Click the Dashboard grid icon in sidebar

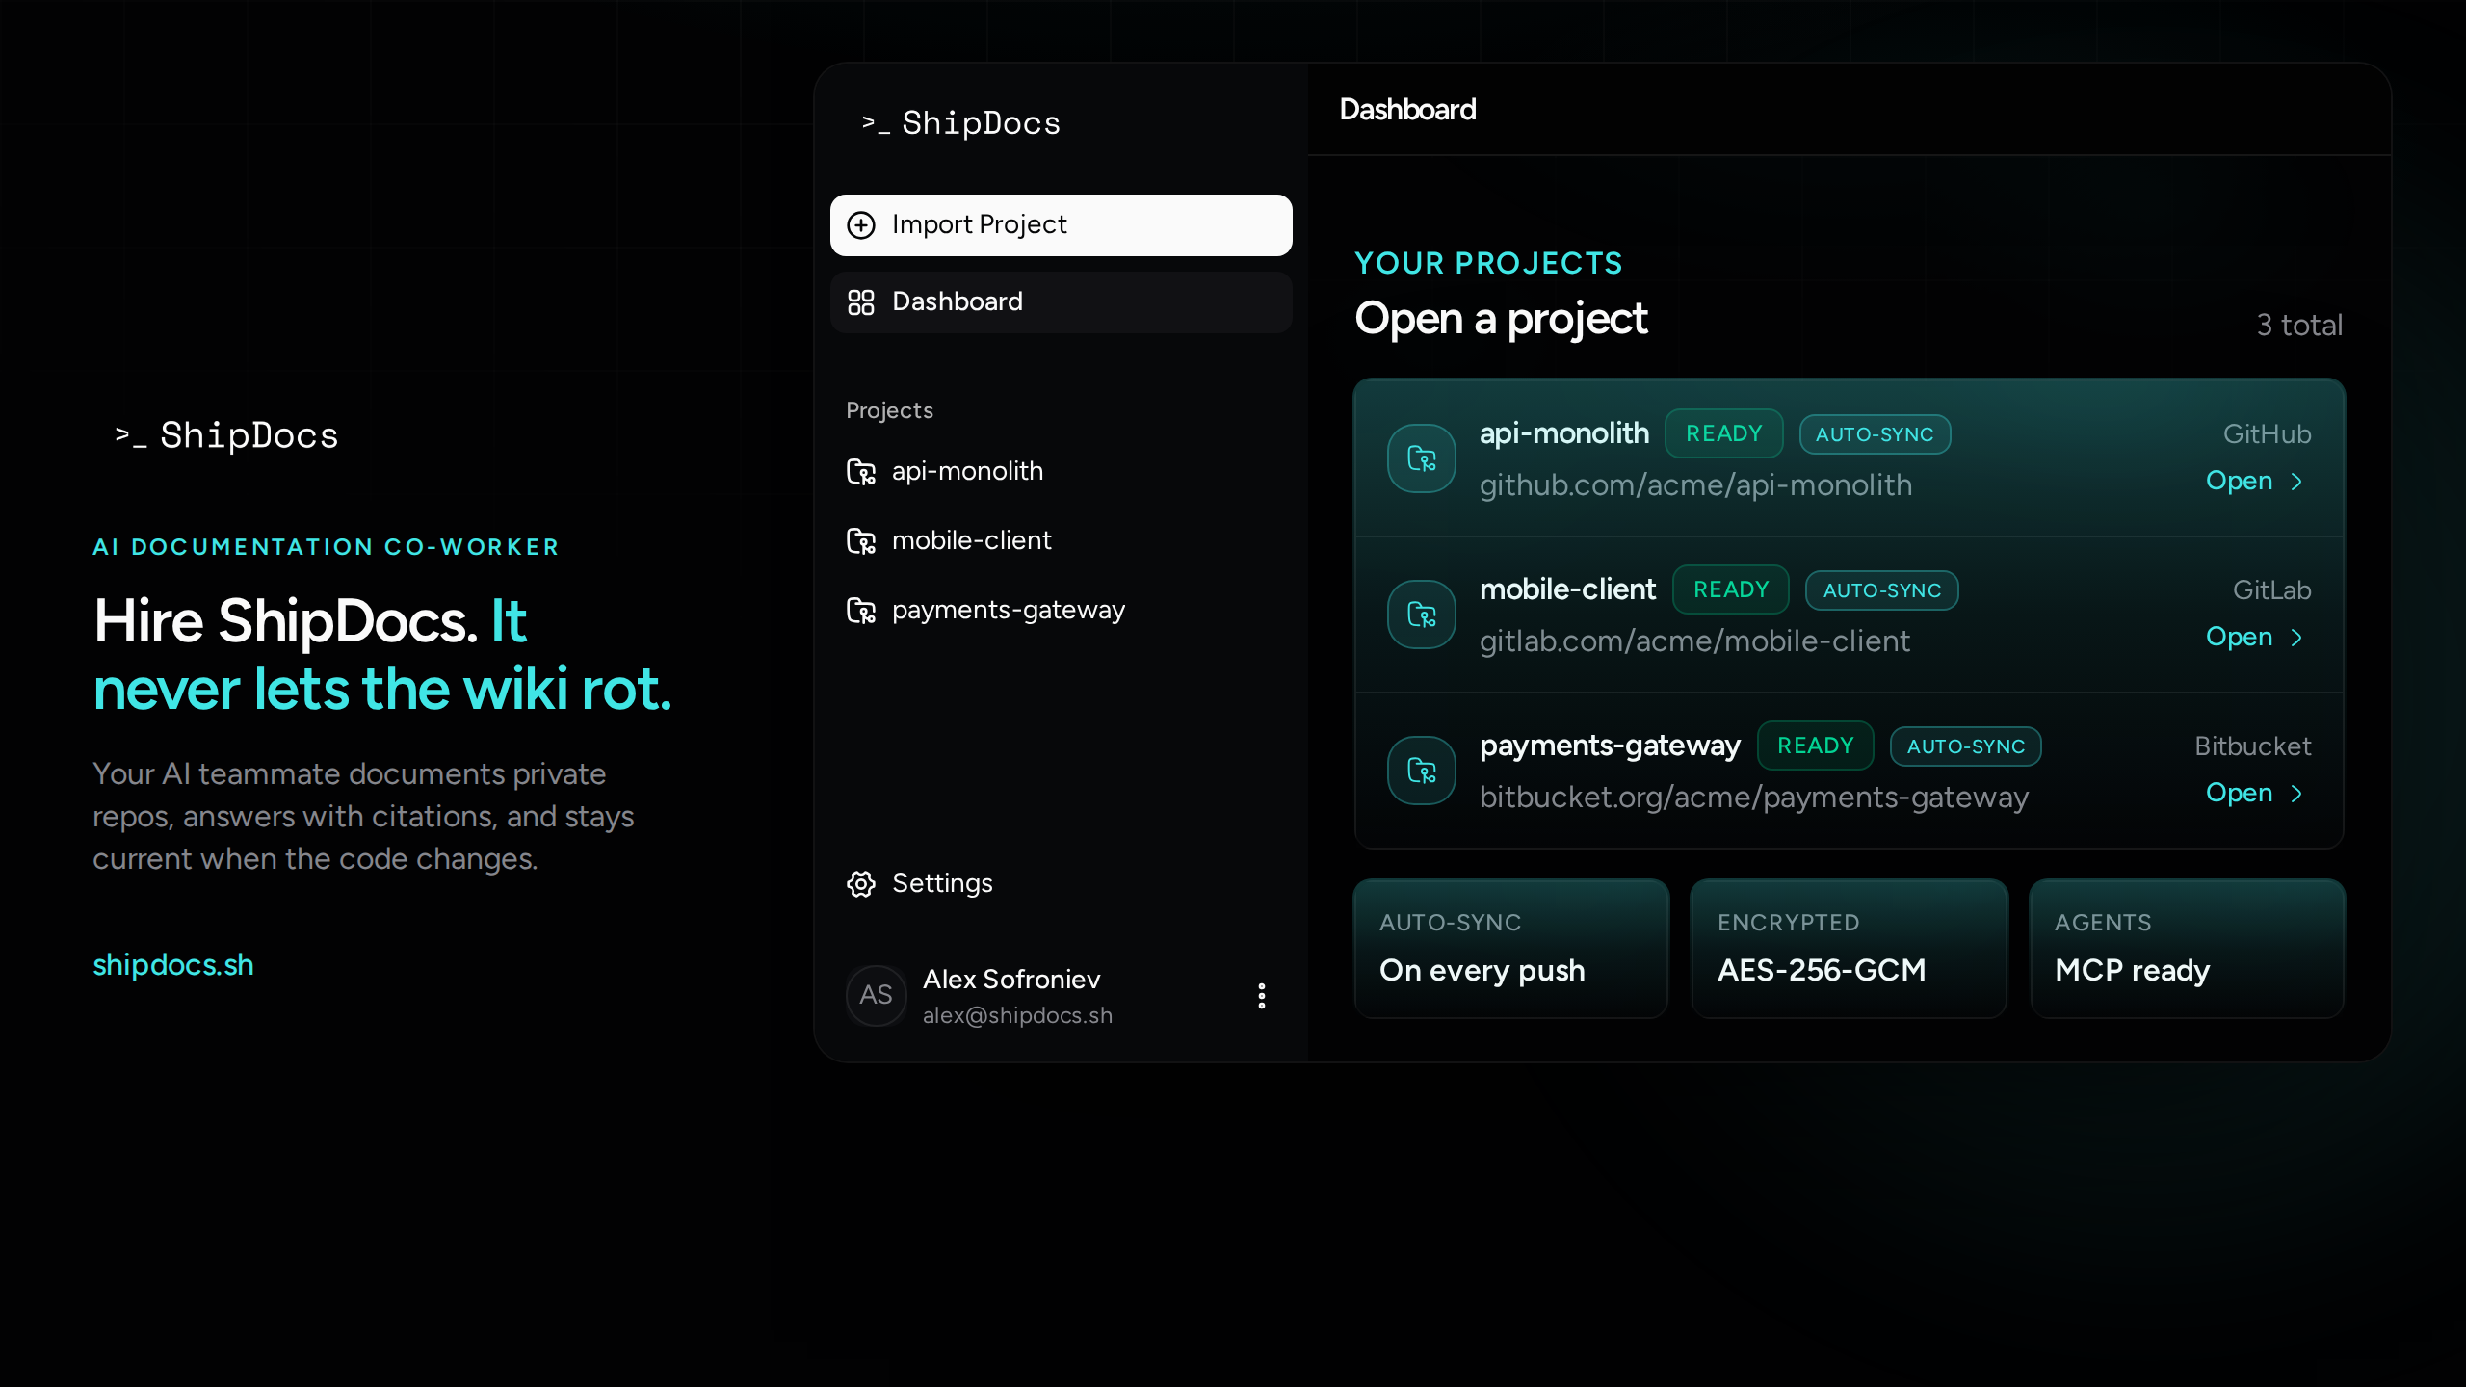click(x=860, y=302)
